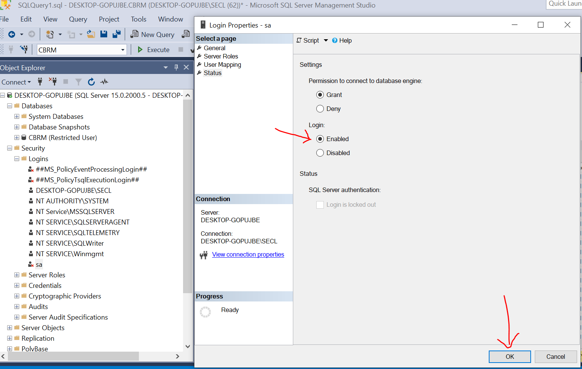Click the Script icon in Login Properties

click(x=299, y=40)
